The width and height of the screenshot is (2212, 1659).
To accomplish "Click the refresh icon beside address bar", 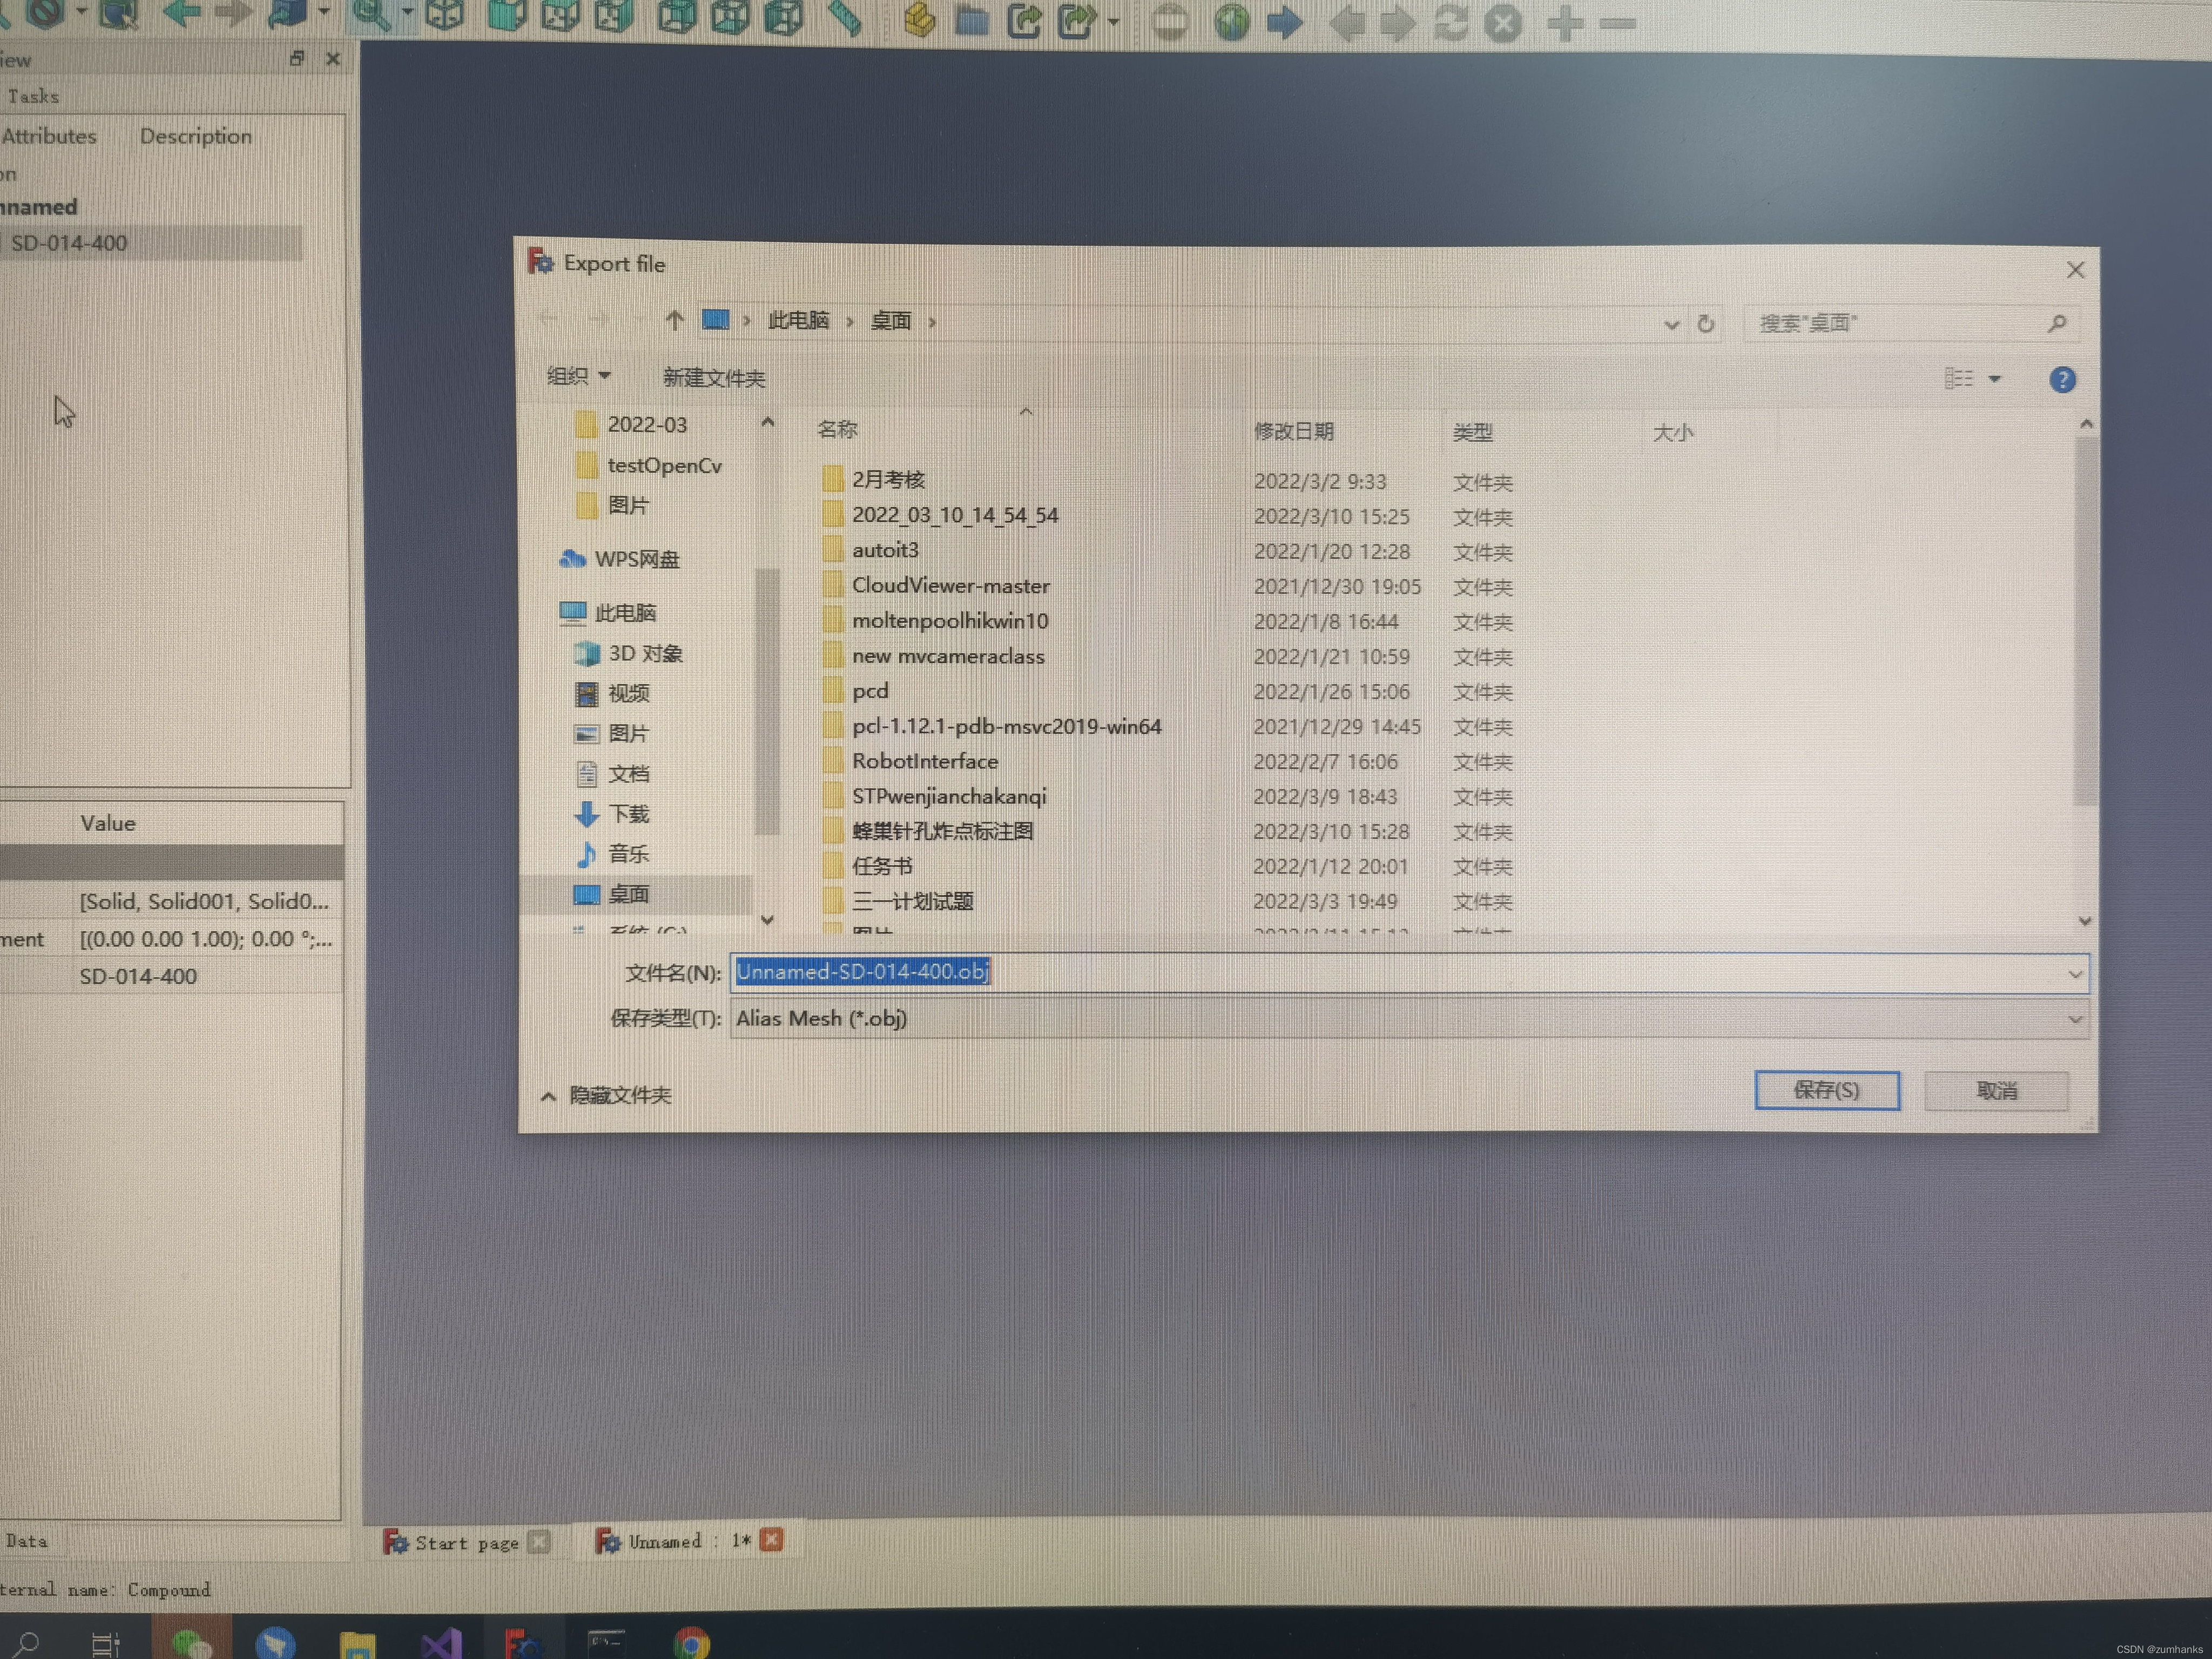I will [1706, 324].
